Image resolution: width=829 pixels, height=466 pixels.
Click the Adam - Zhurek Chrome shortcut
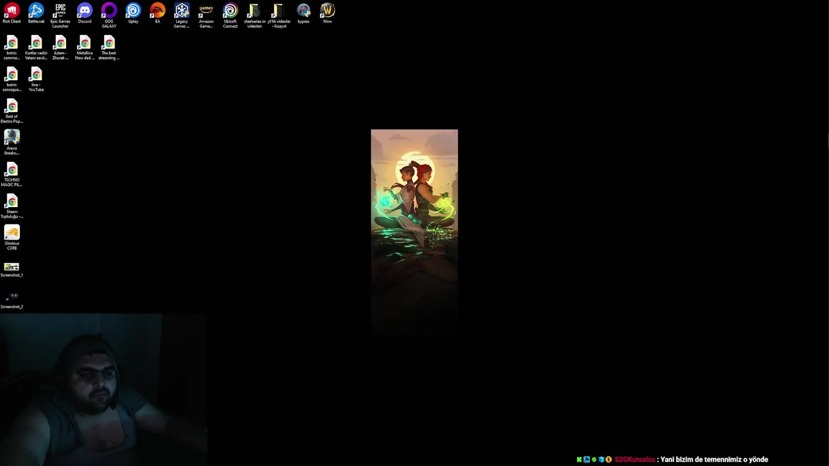pos(60,48)
